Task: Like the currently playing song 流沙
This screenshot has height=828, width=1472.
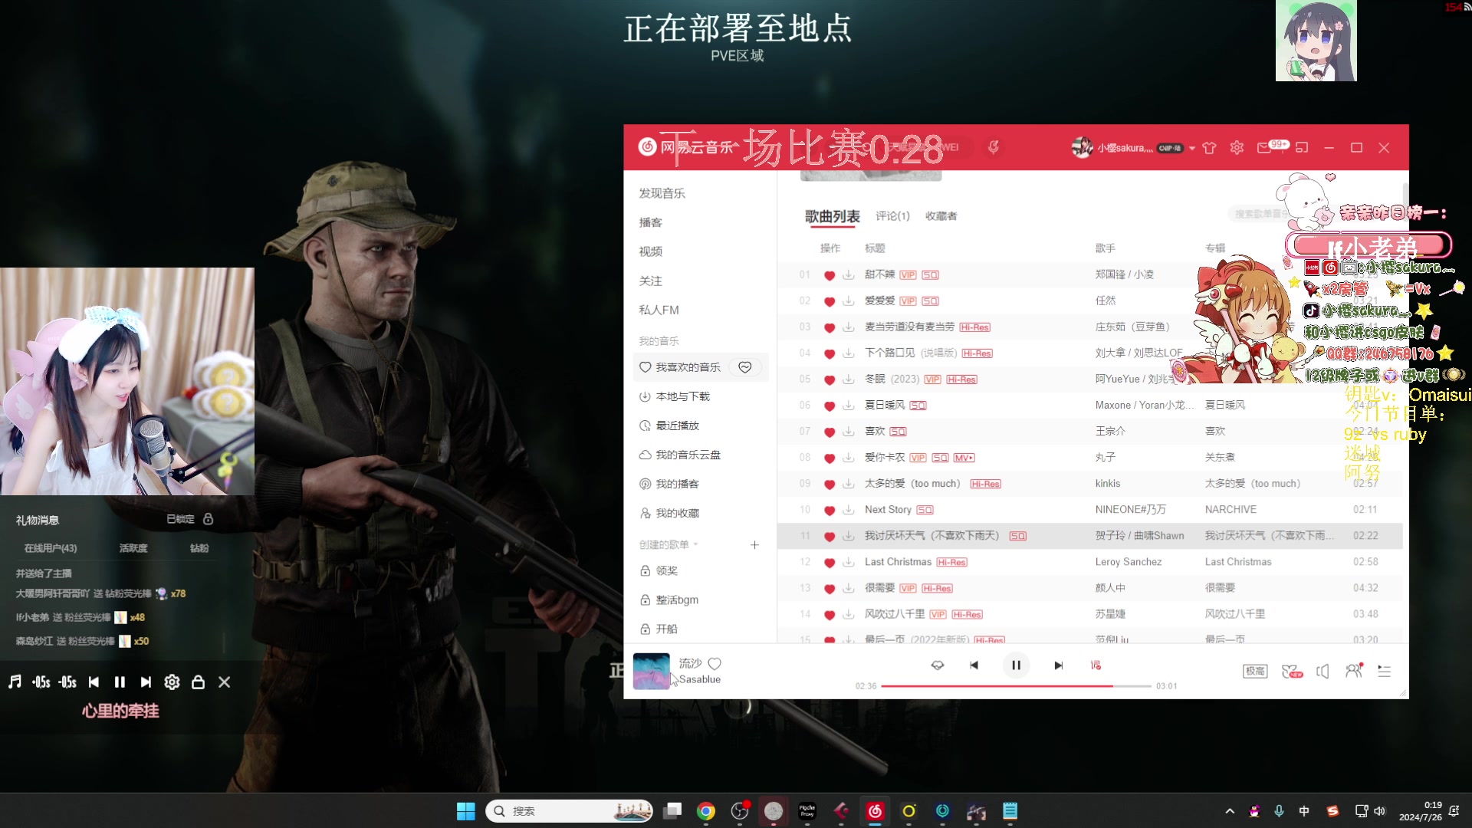Action: point(715,664)
